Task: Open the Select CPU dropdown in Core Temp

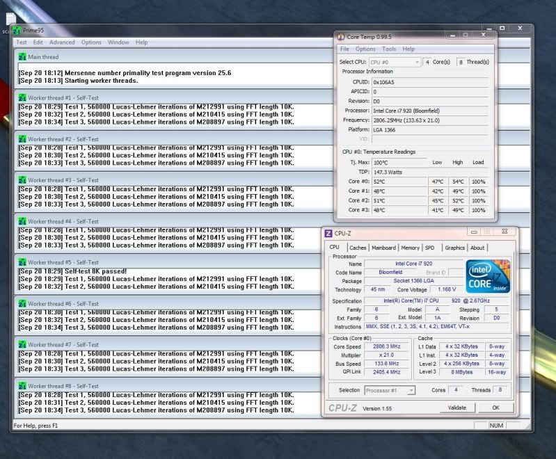Action: click(x=395, y=63)
